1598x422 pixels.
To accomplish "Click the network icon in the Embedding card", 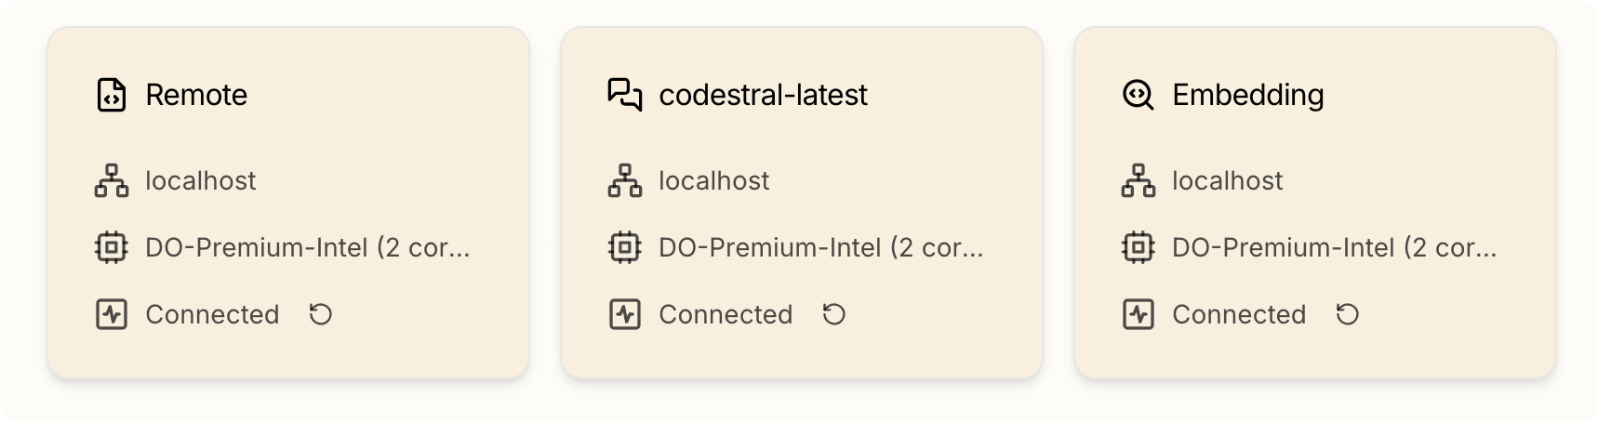I will pyautogui.click(x=1139, y=180).
